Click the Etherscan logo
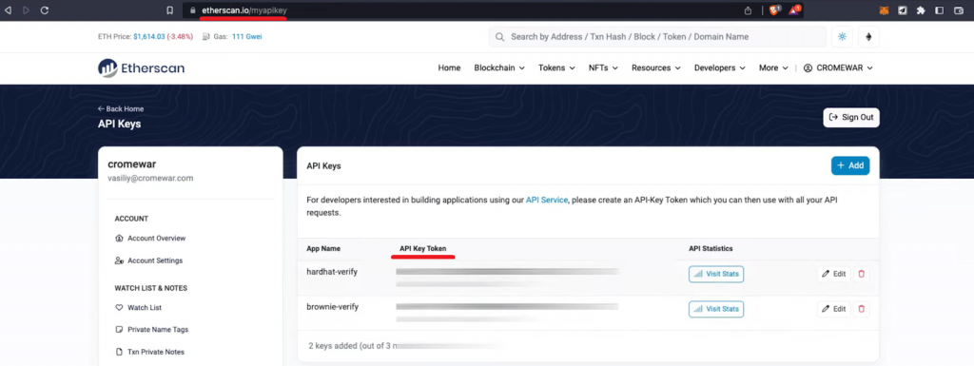974x366 pixels. (x=141, y=68)
